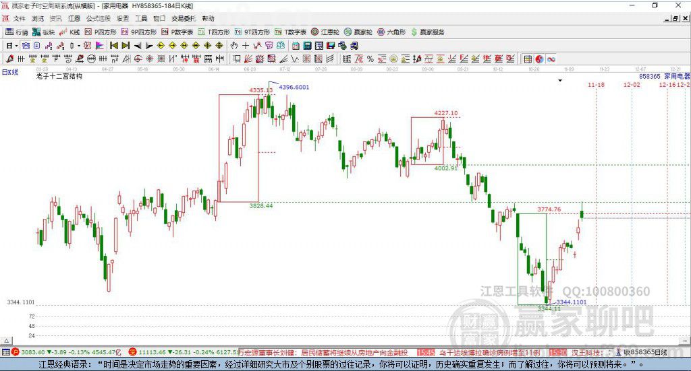Step forward with the black right arrow
This screenshot has height=371, width=691.
coord(149,46)
